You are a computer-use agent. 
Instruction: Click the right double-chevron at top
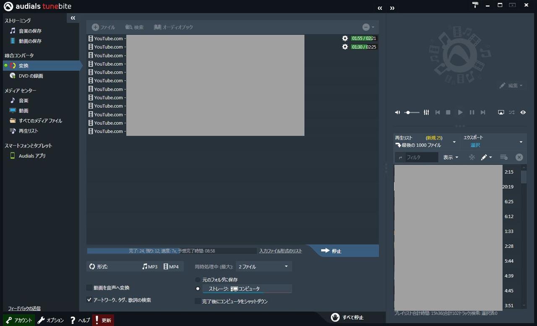coord(392,8)
